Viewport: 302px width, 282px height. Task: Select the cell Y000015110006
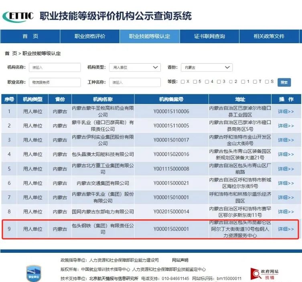171,112
